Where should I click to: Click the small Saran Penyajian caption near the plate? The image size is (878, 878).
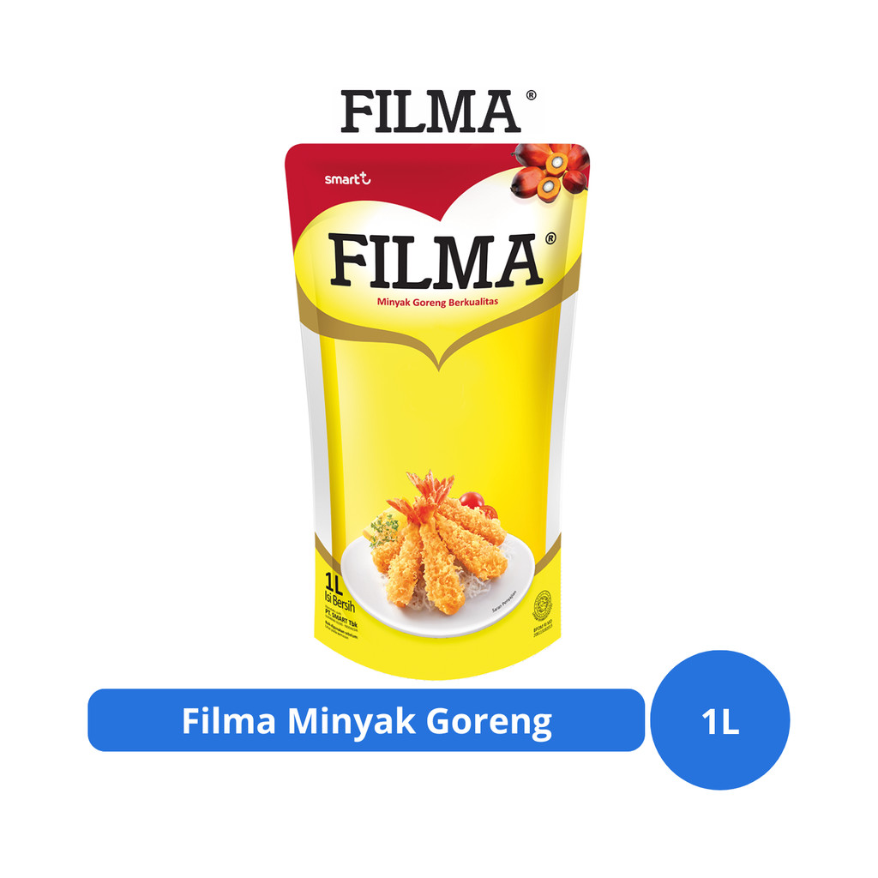(x=503, y=601)
